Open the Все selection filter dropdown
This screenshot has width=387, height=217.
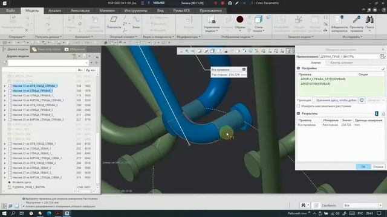point(362,205)
